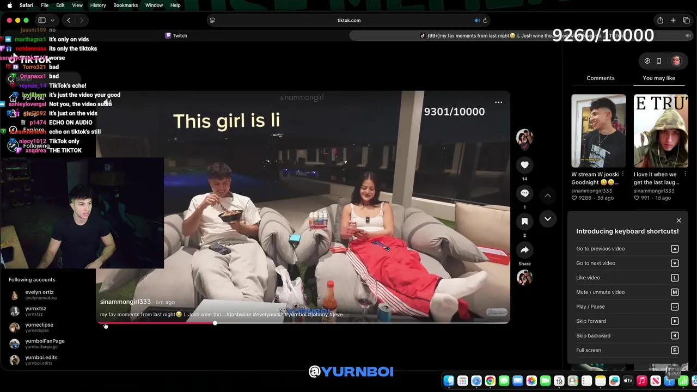The height and width of the screenshot is (392, 697).
Task: Go to the previous video with the up chevron
Action: click(548, 195)
